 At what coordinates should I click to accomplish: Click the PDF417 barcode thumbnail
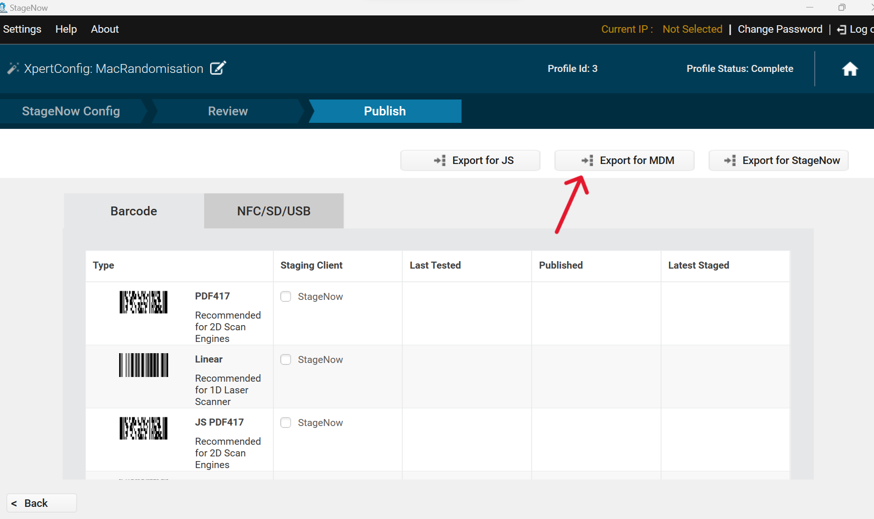click(x=143, y=302)
